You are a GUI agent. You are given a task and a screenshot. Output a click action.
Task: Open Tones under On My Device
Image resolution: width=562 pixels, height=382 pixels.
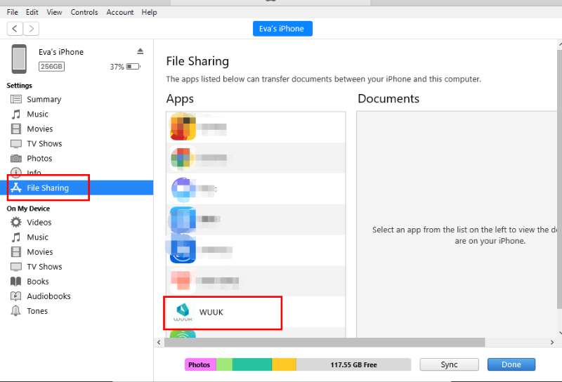point(37,310)
